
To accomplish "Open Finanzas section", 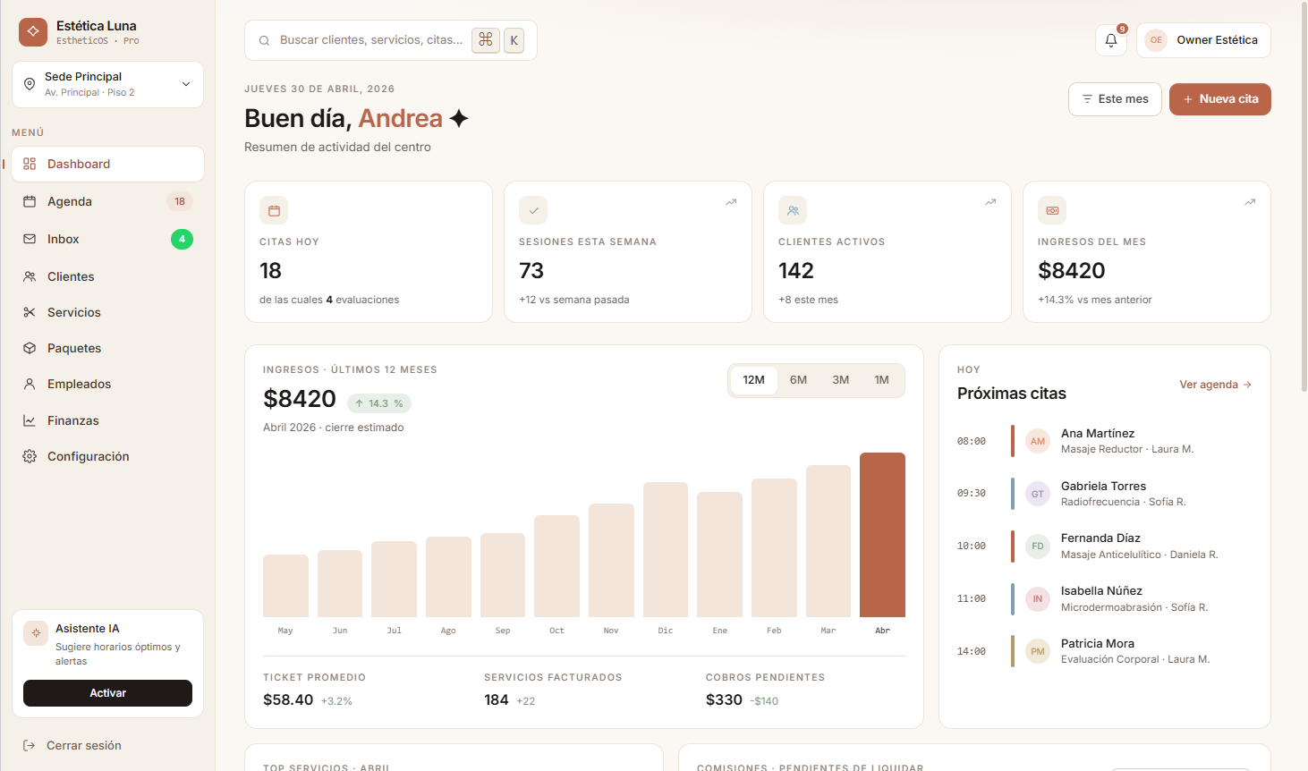I will [x=108, y=420].
